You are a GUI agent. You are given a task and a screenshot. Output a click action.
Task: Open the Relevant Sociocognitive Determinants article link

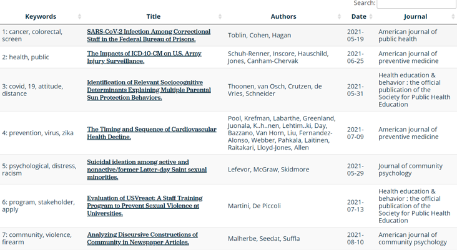(x=149, y=90)
